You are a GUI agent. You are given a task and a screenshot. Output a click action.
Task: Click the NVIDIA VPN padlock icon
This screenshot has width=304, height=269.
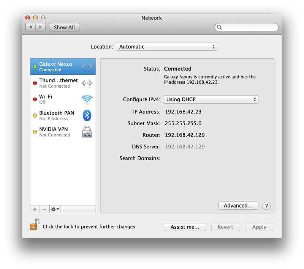tap(87, 132)
